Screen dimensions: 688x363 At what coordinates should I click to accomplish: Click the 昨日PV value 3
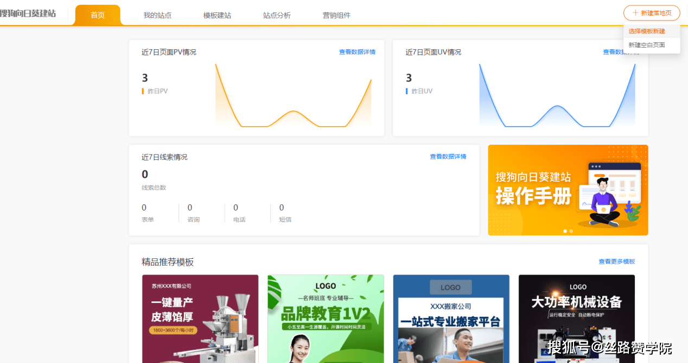point(145,78)
